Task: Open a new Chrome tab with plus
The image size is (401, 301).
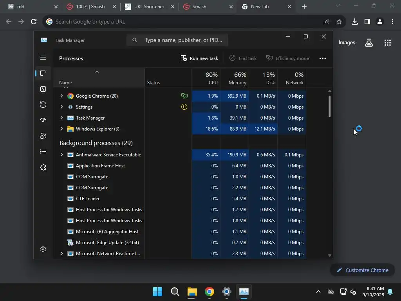Action: (304, 7)
